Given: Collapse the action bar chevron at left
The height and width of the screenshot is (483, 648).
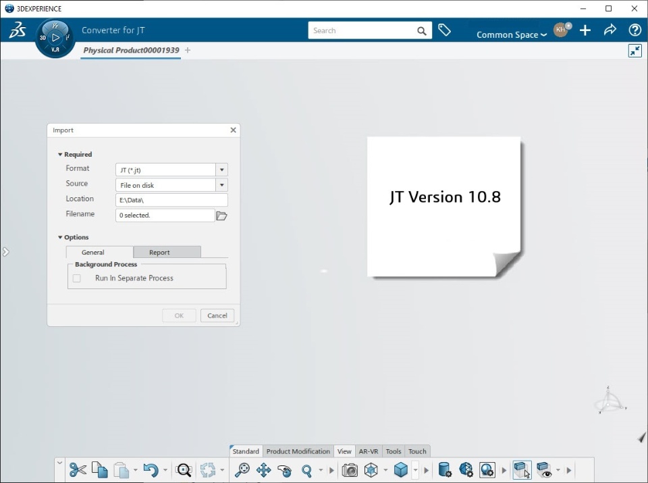Looking at the screenshot, I should point(59,463).
